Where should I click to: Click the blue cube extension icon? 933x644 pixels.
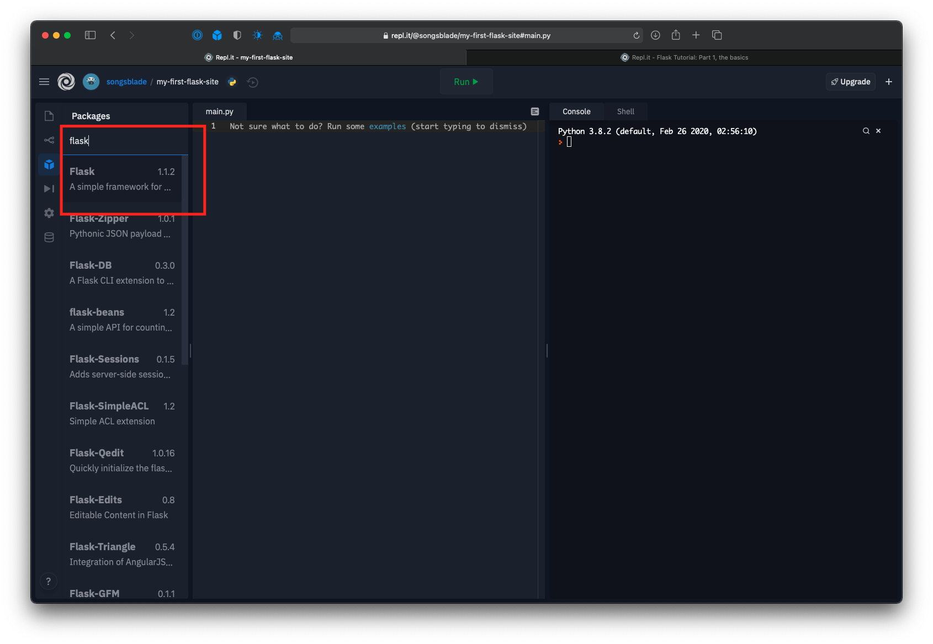click(217, 35)
